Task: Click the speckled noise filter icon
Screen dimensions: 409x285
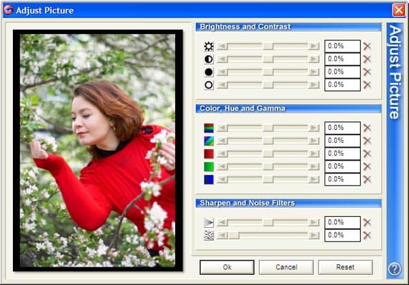Action: (x=209, y=235)
